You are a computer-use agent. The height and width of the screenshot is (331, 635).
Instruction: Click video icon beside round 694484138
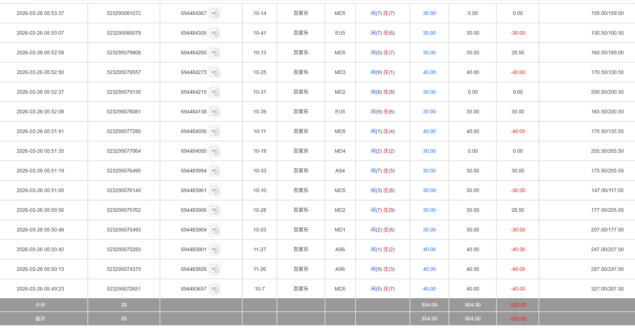tap(215, 112)
